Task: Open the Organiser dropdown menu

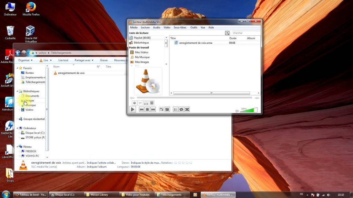Action: 26,60
